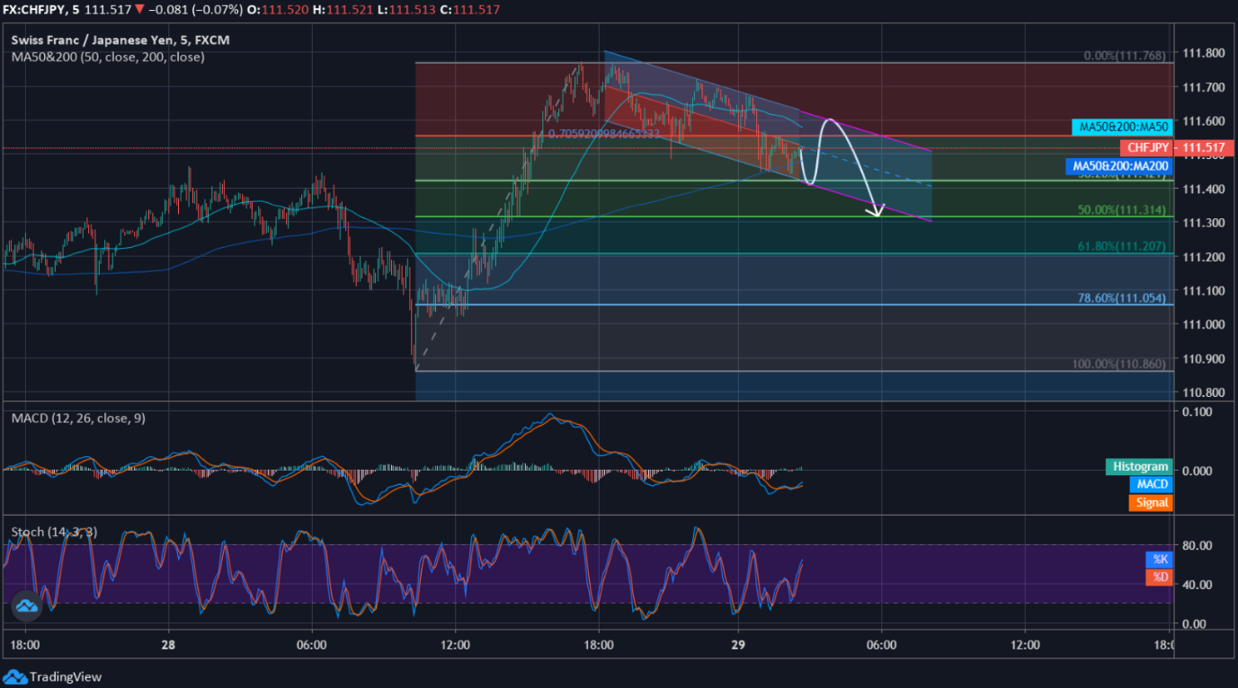Image resolution: width=1238 pixels, height=688 pixels.
Task: Click the orange Signal legend tag
Action: 1152,502
